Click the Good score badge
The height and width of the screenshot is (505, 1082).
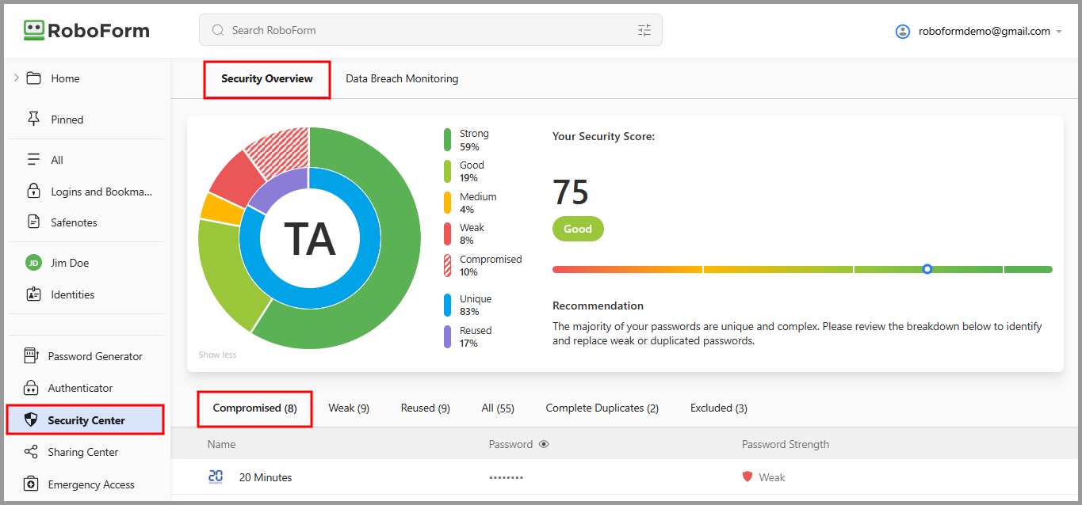(578, 229)
